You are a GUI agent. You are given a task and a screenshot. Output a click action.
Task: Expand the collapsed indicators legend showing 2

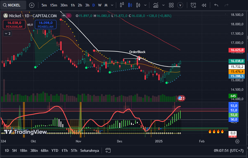pos(8,33)
